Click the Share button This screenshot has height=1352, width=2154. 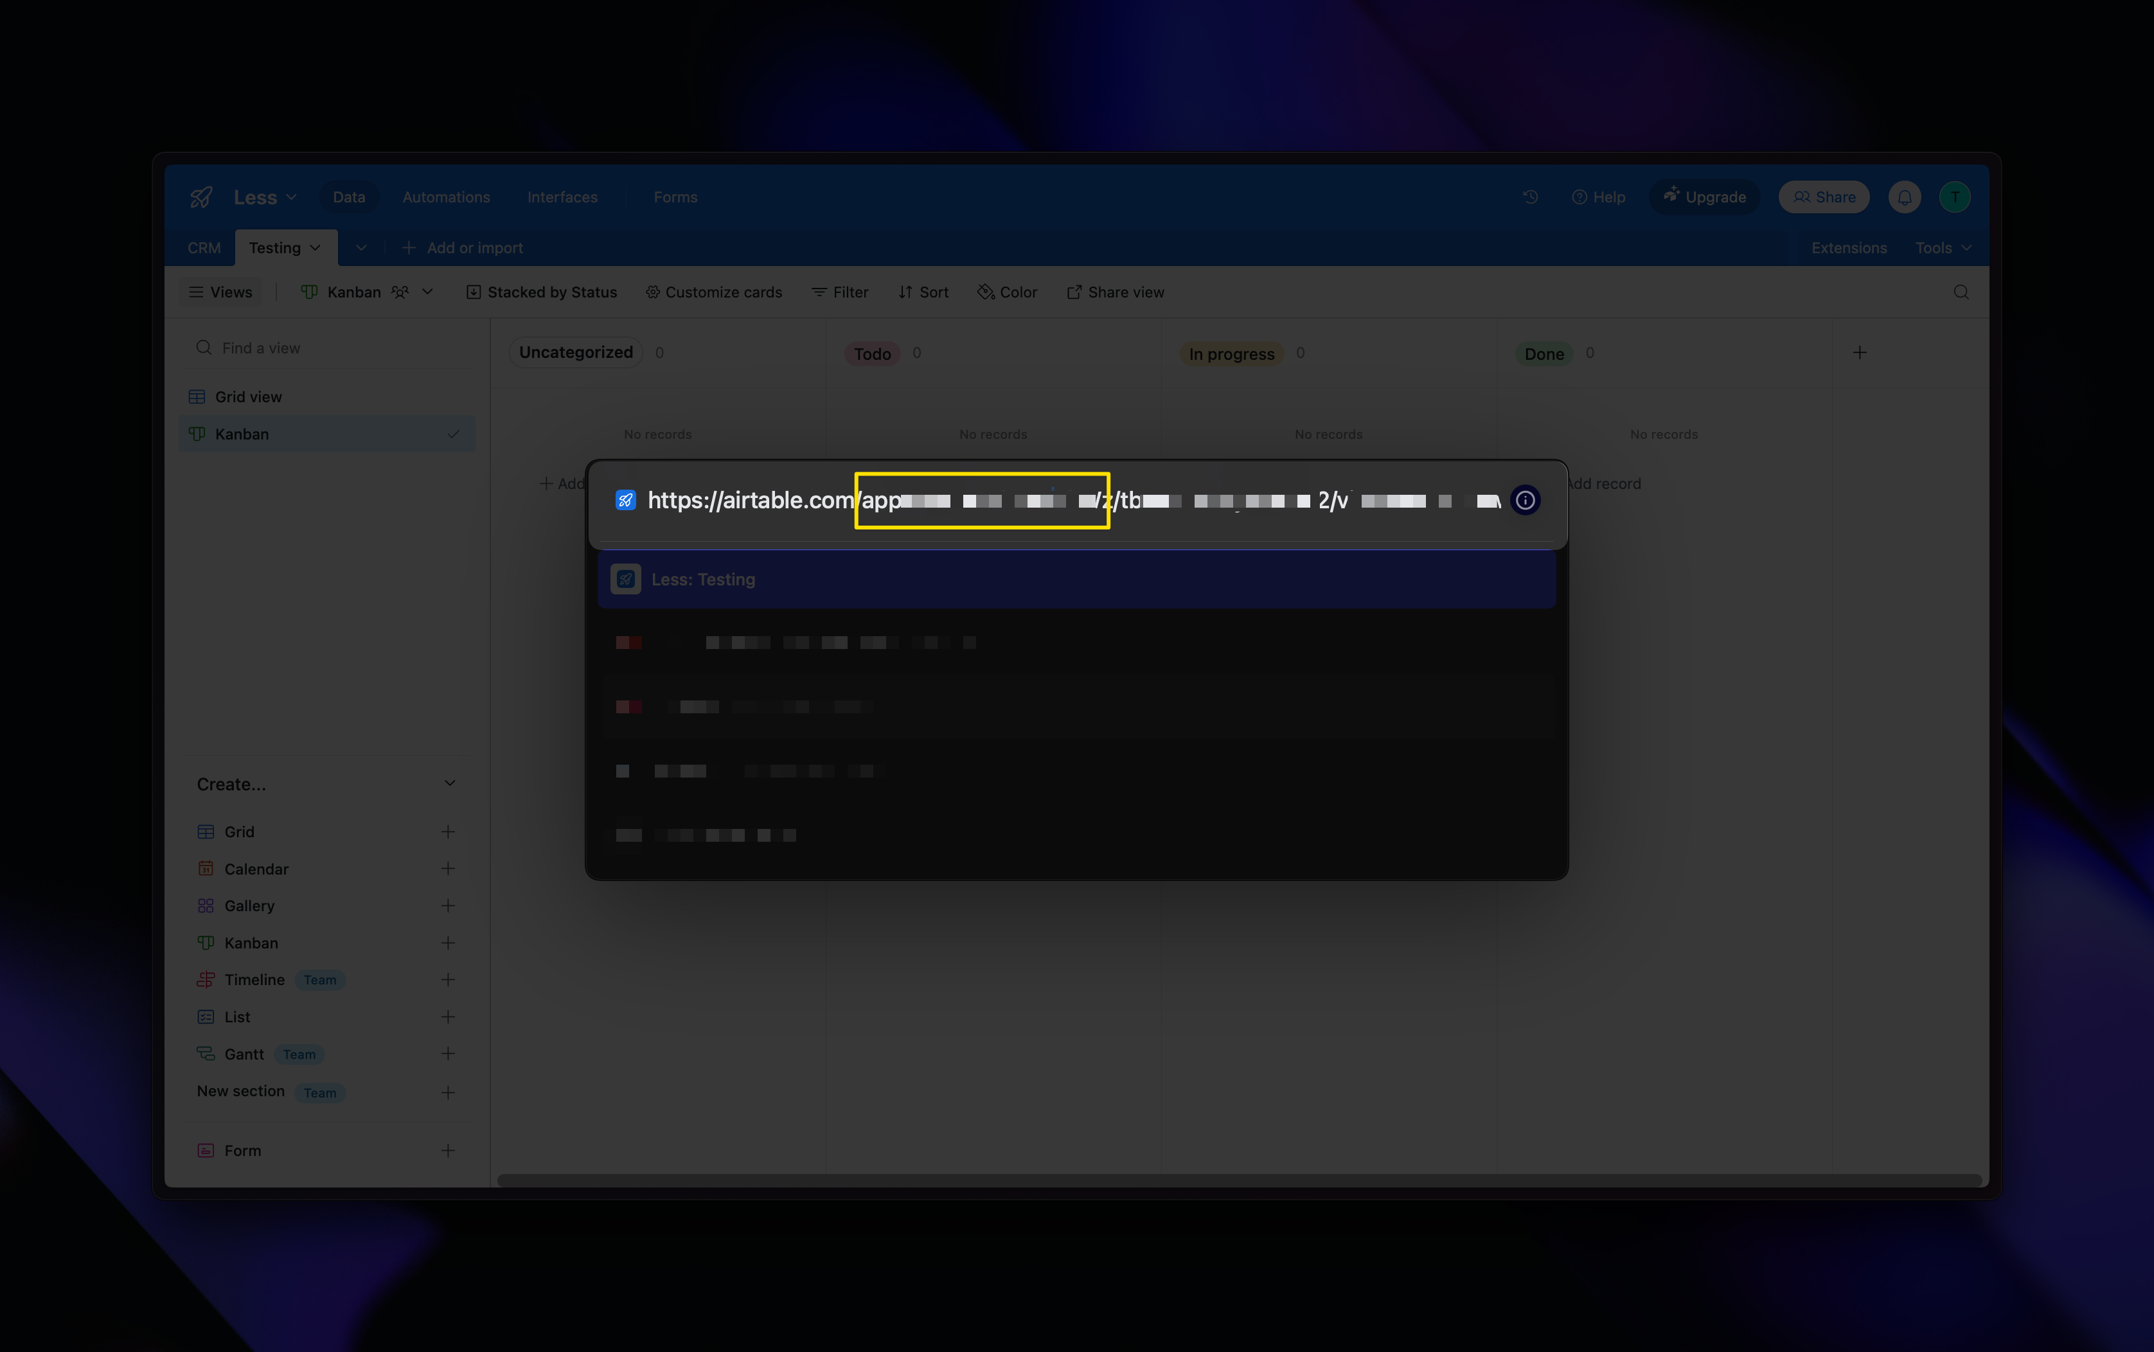(x=1823, y=198)
